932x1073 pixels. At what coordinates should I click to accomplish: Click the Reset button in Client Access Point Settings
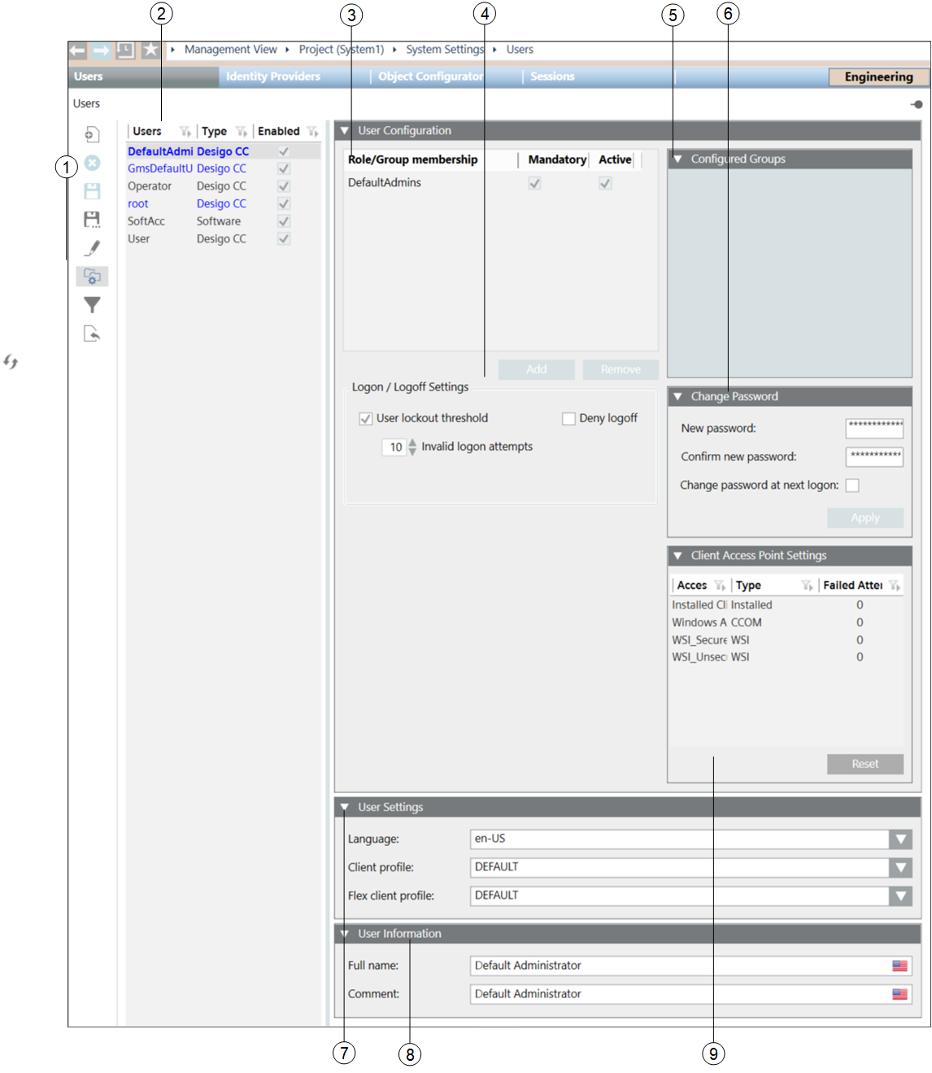864,764
